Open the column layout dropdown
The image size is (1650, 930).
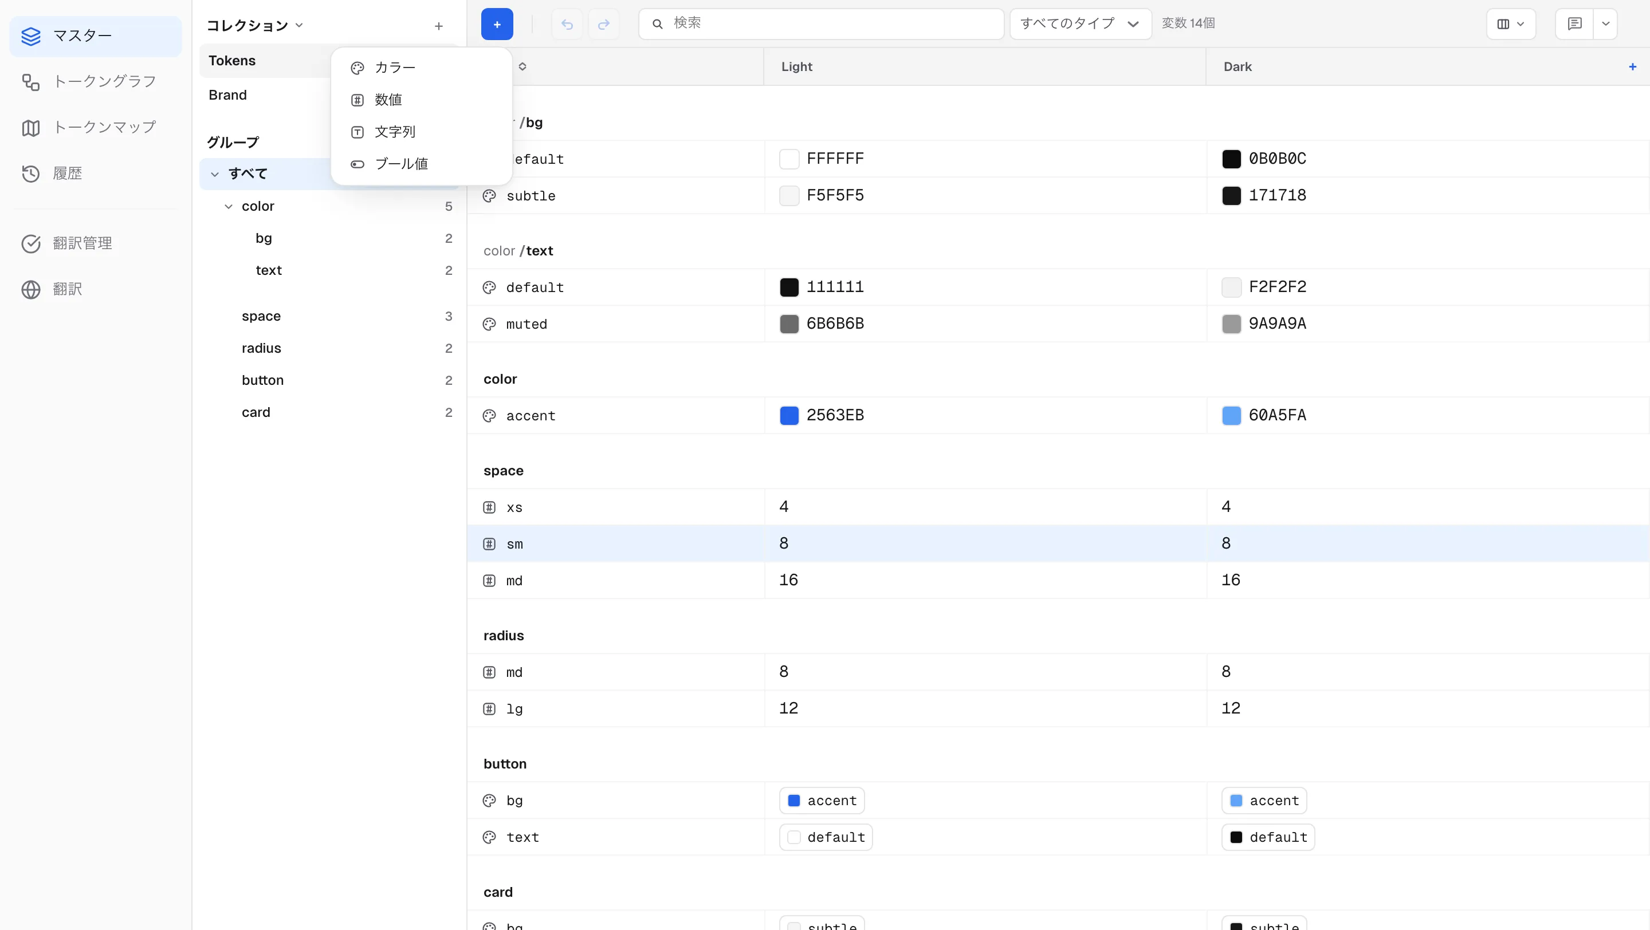coord(1511,23)
